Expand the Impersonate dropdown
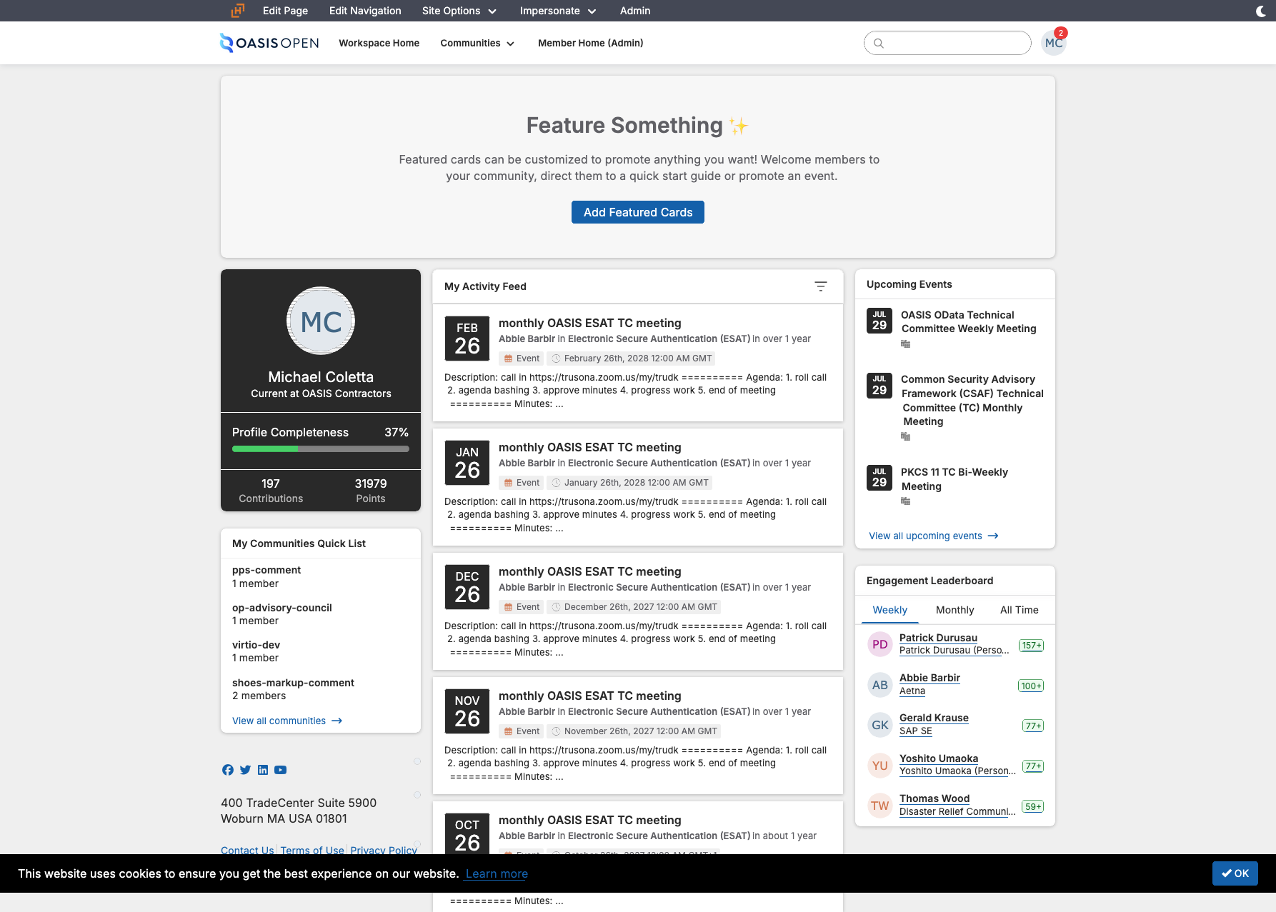The image size is (1276, 912). [558, 11]
